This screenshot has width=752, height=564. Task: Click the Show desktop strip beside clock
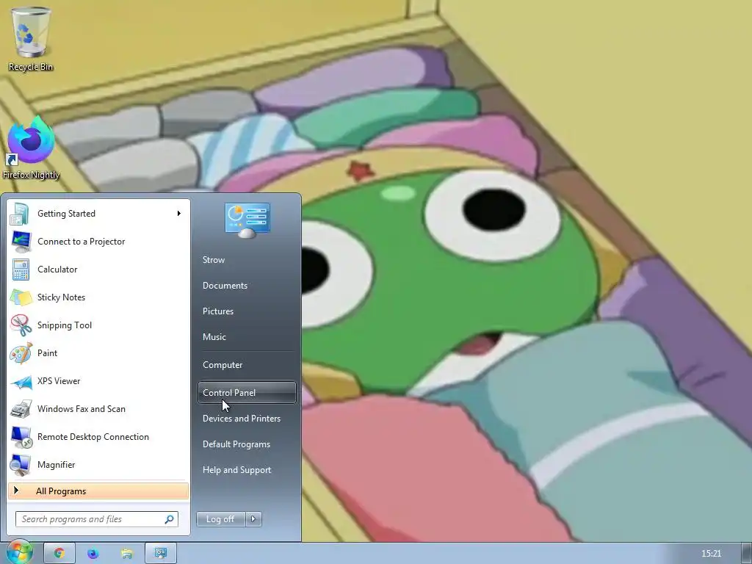(747, 554)
